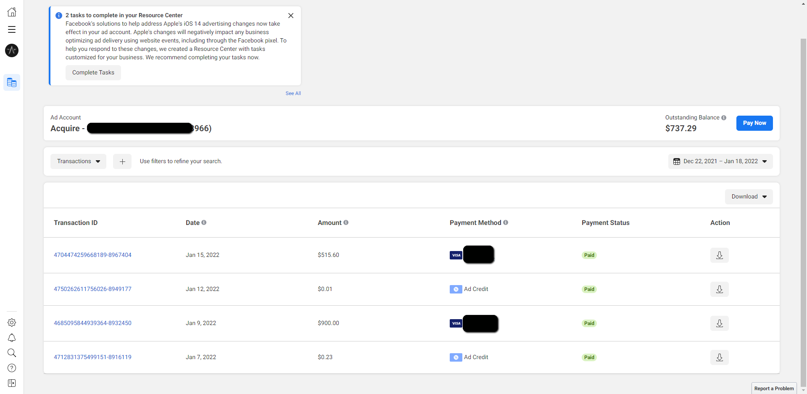Open the Billing section icon

[x=12, y=82]
